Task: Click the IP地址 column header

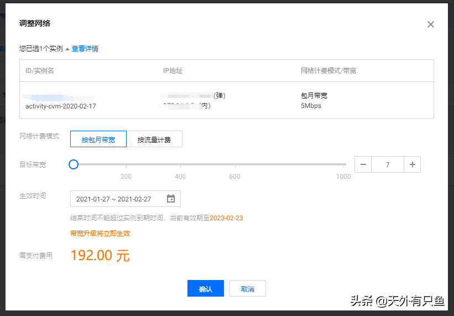Action: click(x=173, y=71)
